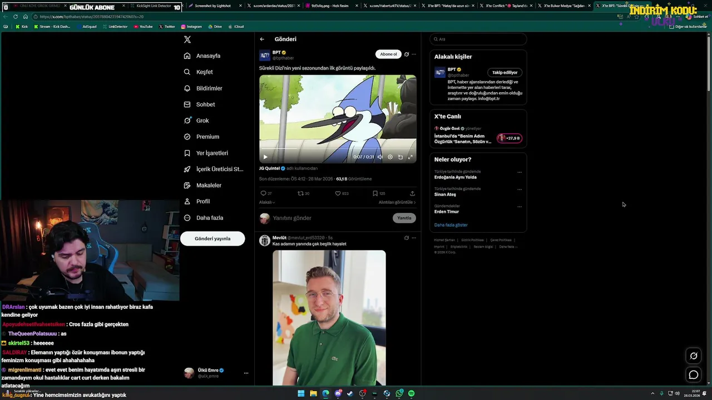Open the Instagram bookmark

(x=191, y=27)
